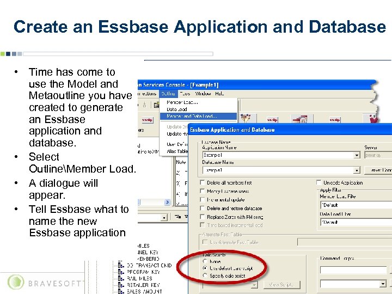This screenshot has width=392, height=294.
Task: Select PROGRAM_KEY tree row text
Action: [144, 272]
